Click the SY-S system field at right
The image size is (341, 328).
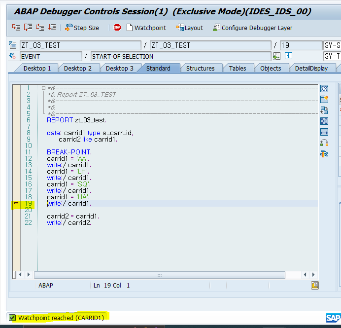coord(332,45)
